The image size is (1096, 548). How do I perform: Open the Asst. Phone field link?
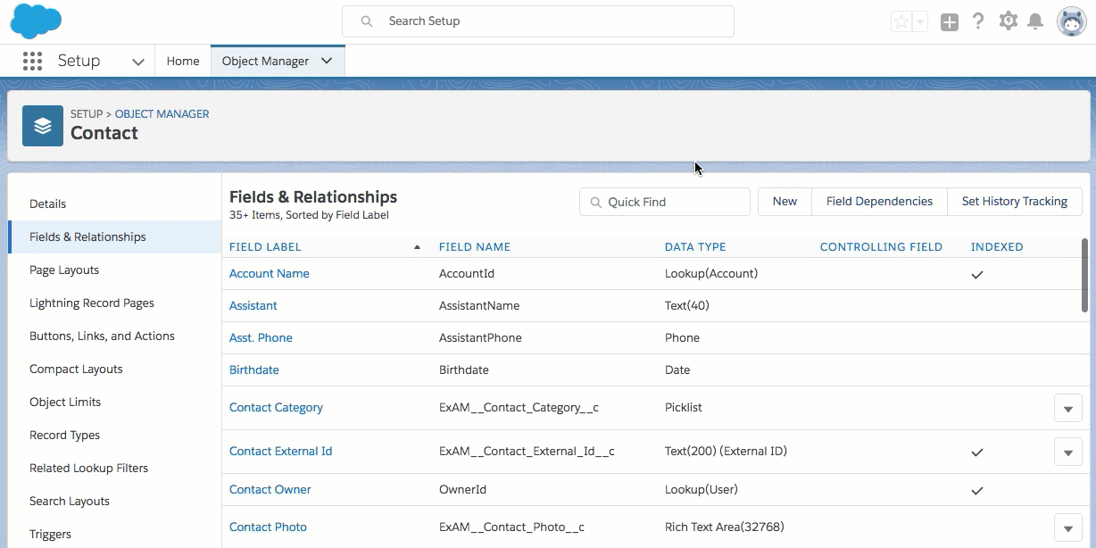pyautogui.click(x=261, y=338)
